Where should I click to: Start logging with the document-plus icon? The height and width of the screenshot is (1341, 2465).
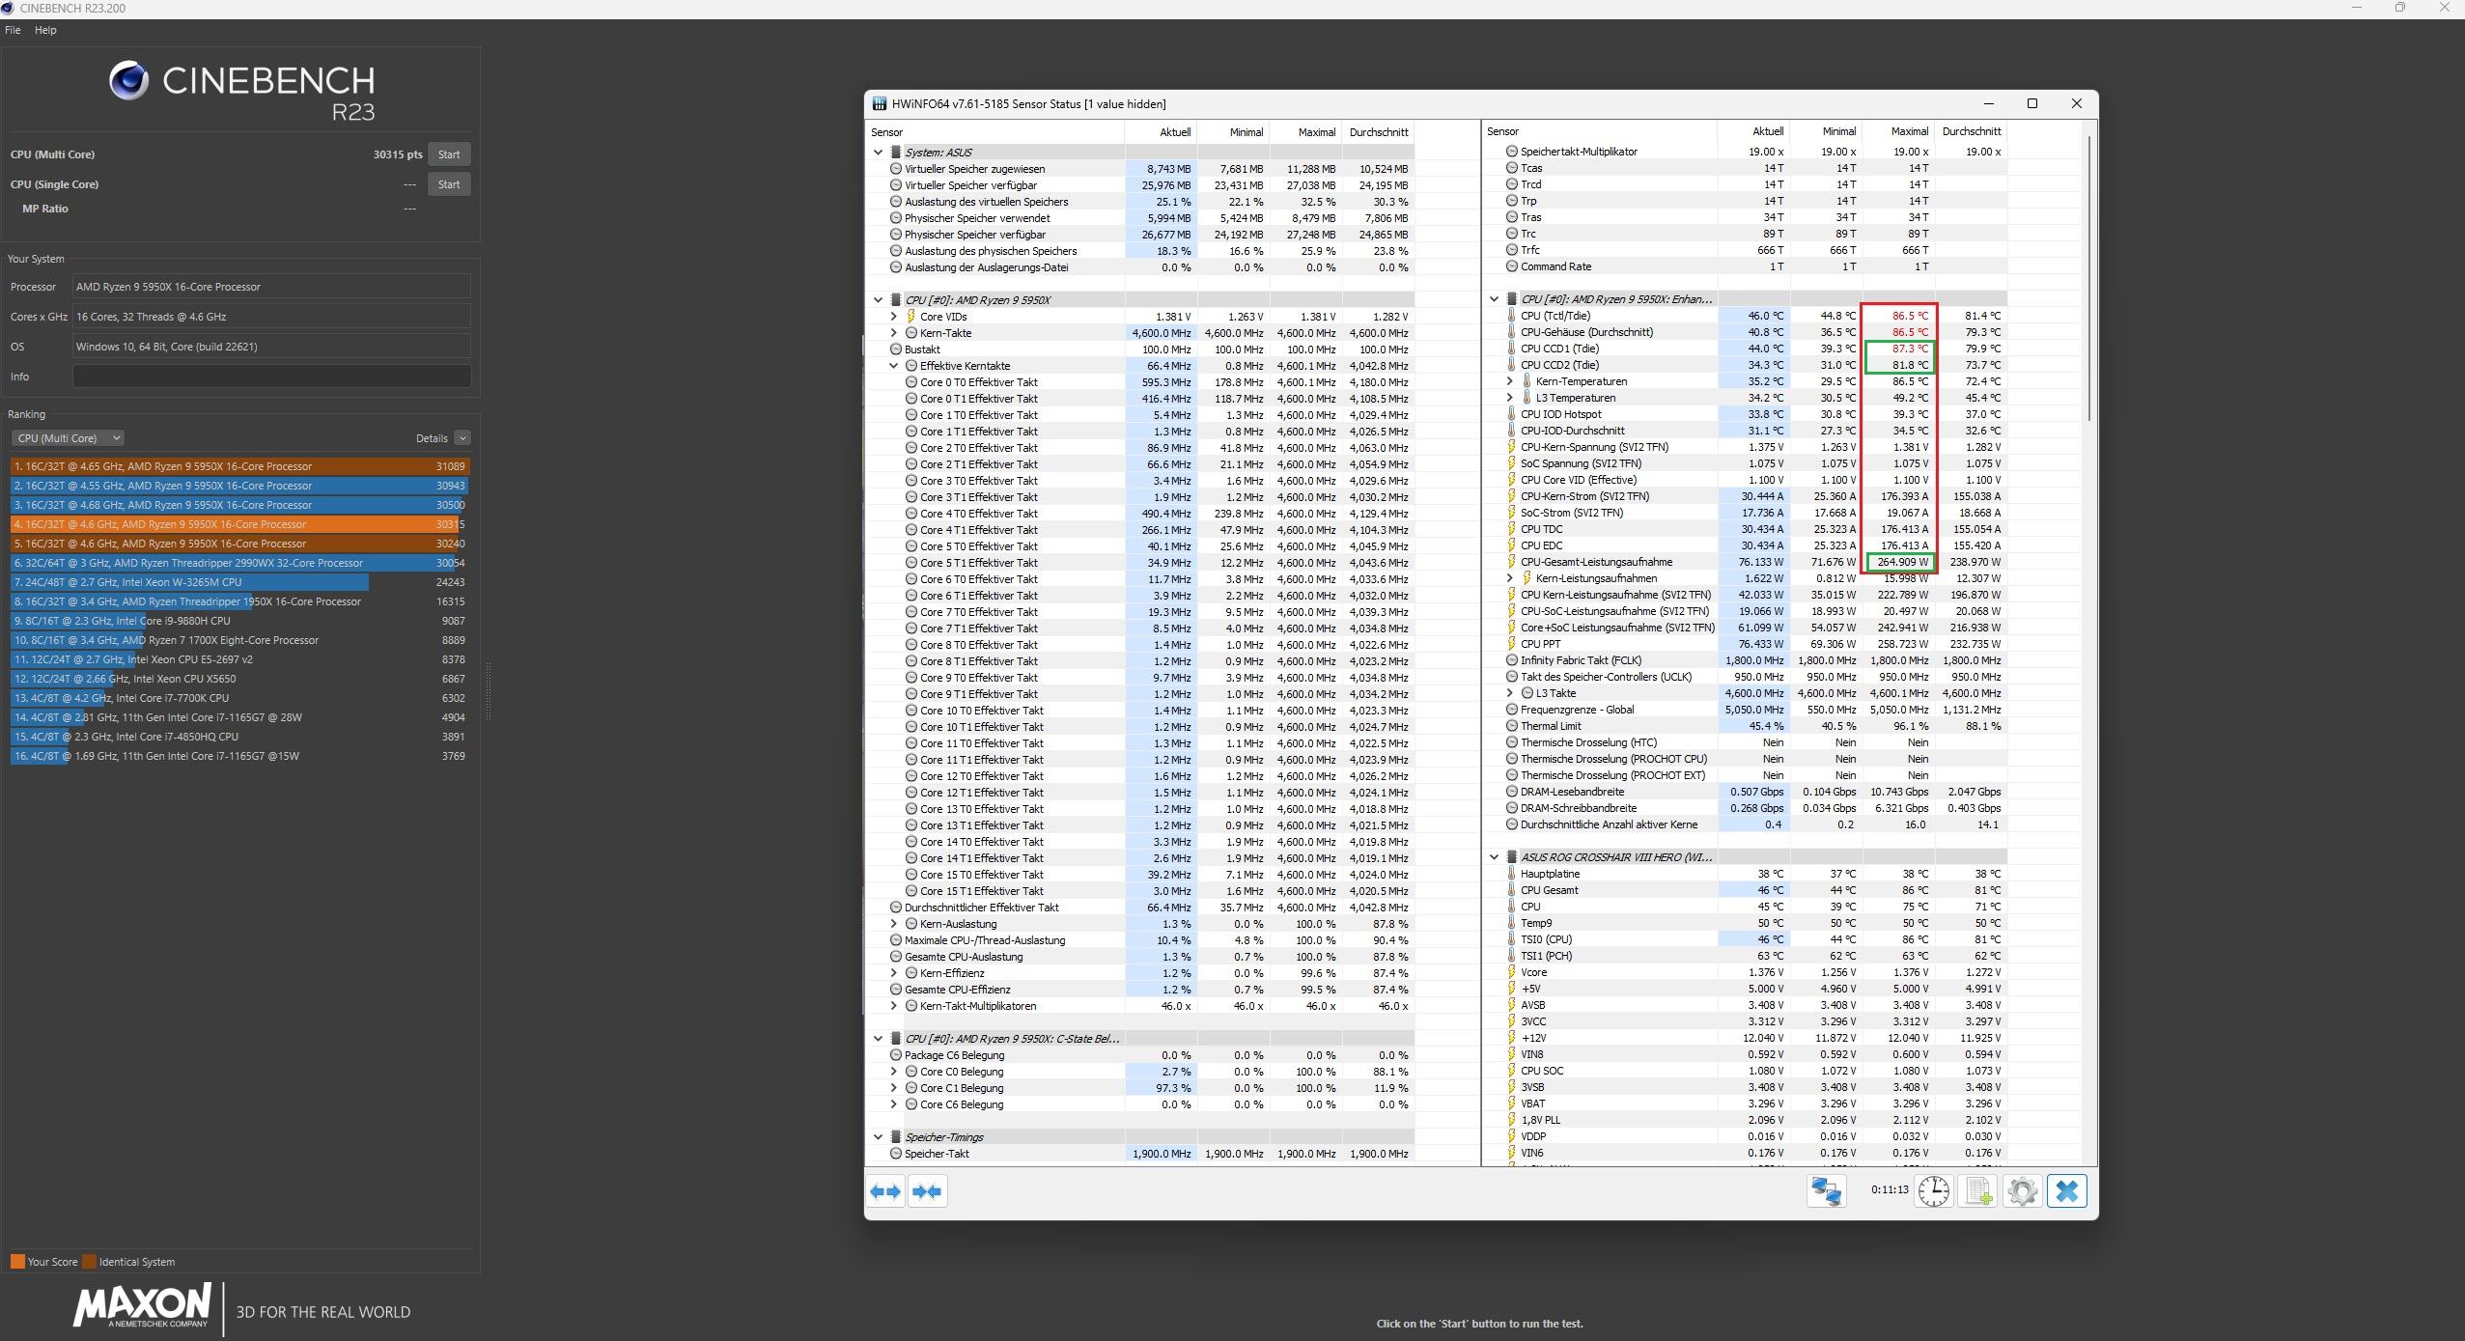[x=1978, y=1191]
